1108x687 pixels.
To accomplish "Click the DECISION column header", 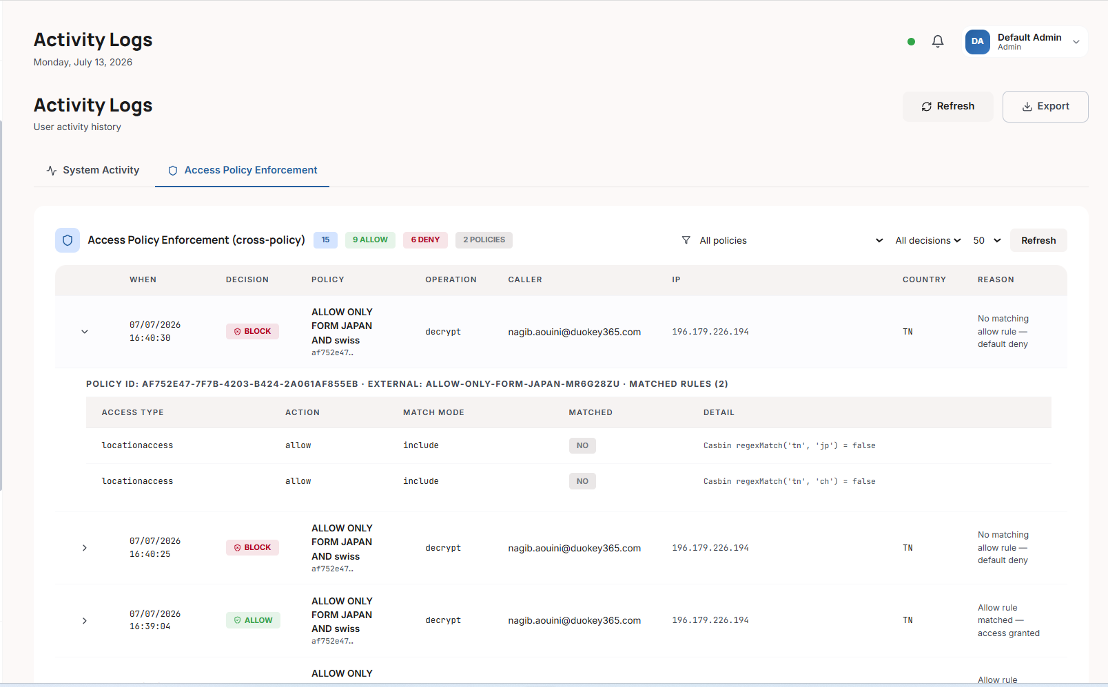I will [x=247, y=279].
